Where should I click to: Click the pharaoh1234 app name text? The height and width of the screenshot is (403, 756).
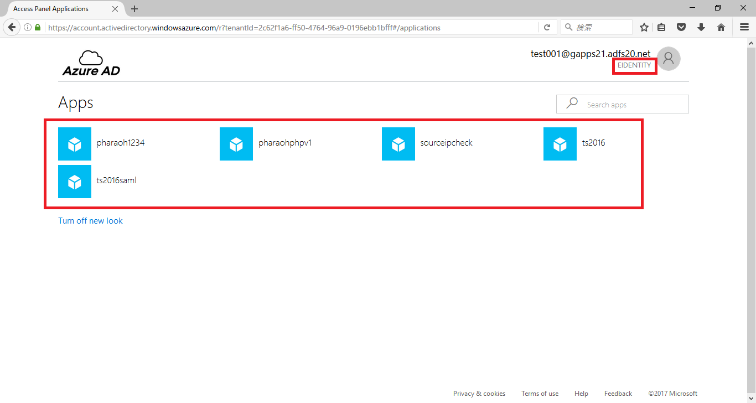121,143
